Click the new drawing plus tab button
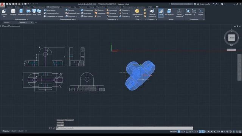This screenshot has height=136, width=242. (36, 23)
